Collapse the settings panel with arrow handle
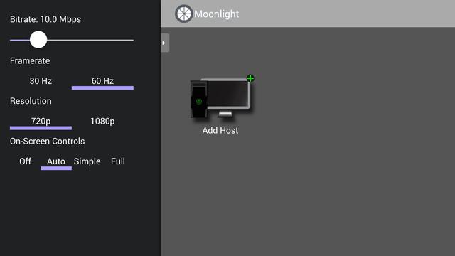This screenshot has height=256, width=455. point(165,43)
